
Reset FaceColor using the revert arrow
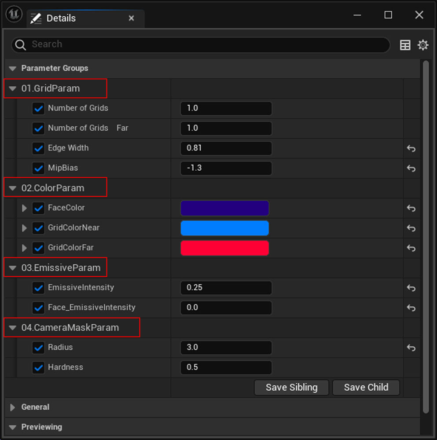coord(411,208)
